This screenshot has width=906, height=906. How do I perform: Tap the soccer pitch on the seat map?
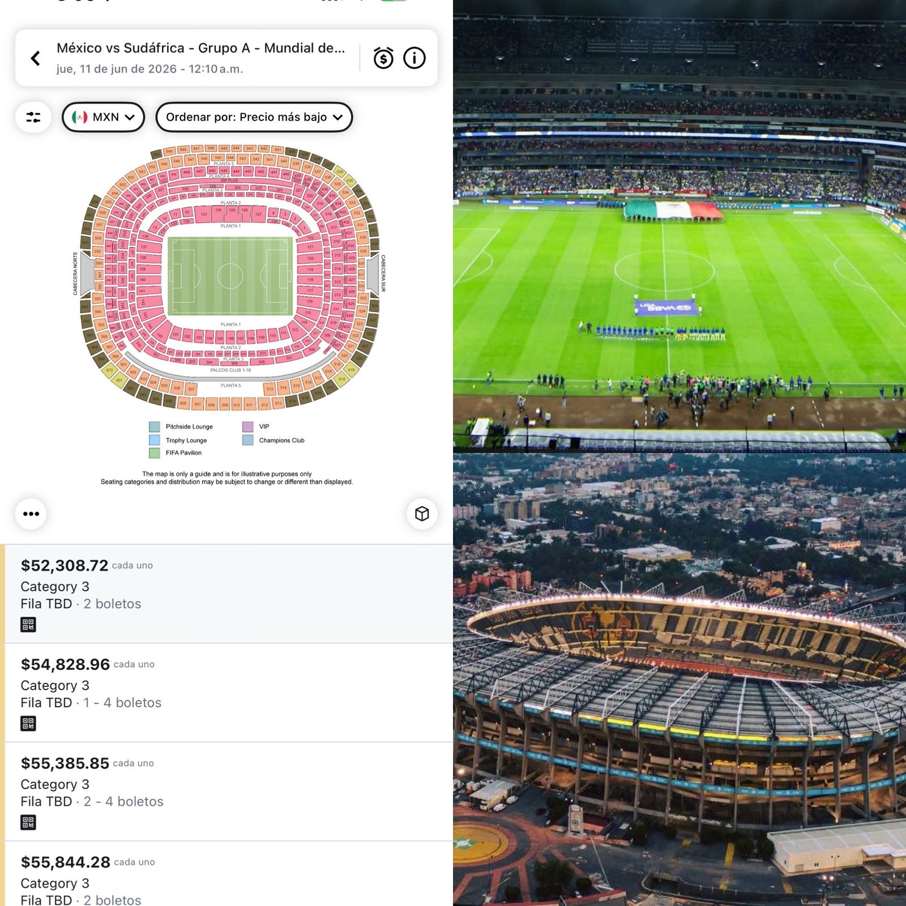(x=230, y=276)
